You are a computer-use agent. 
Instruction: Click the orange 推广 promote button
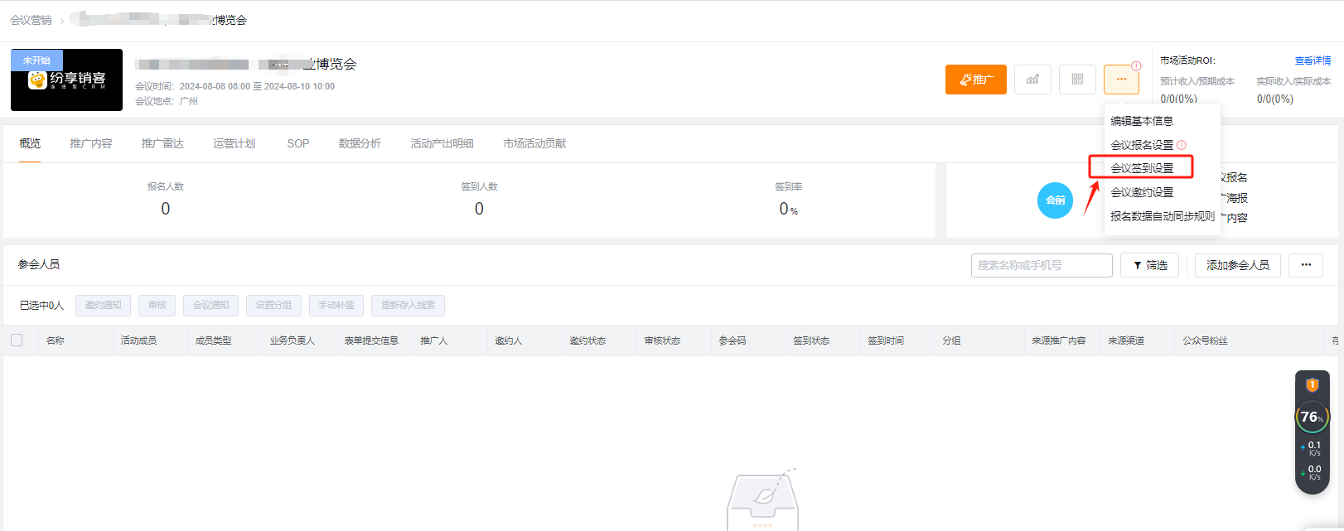tap(976, 80)
